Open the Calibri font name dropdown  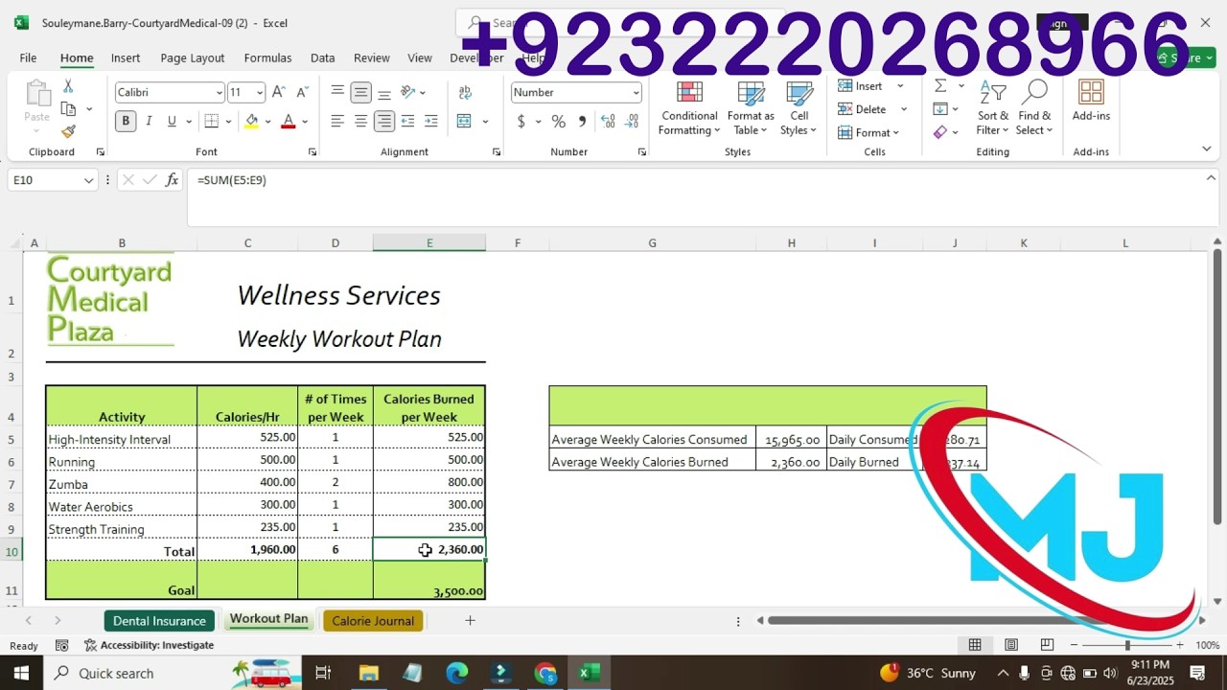219,93
